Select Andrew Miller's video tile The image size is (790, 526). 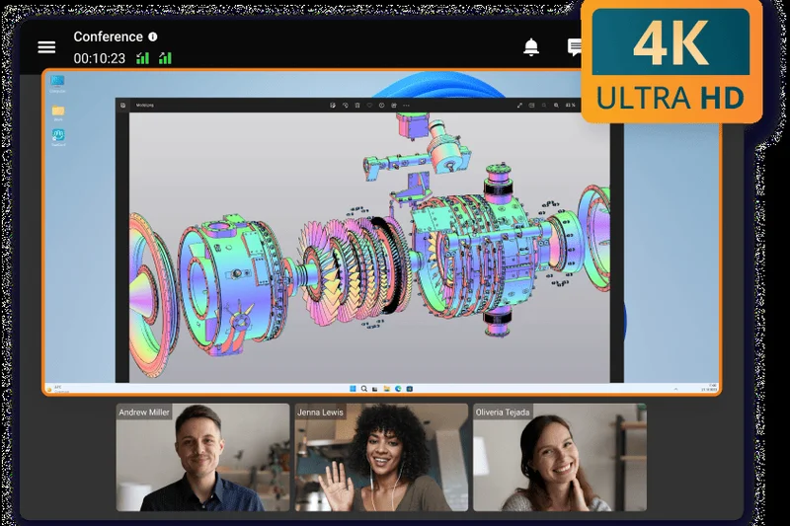202,458
